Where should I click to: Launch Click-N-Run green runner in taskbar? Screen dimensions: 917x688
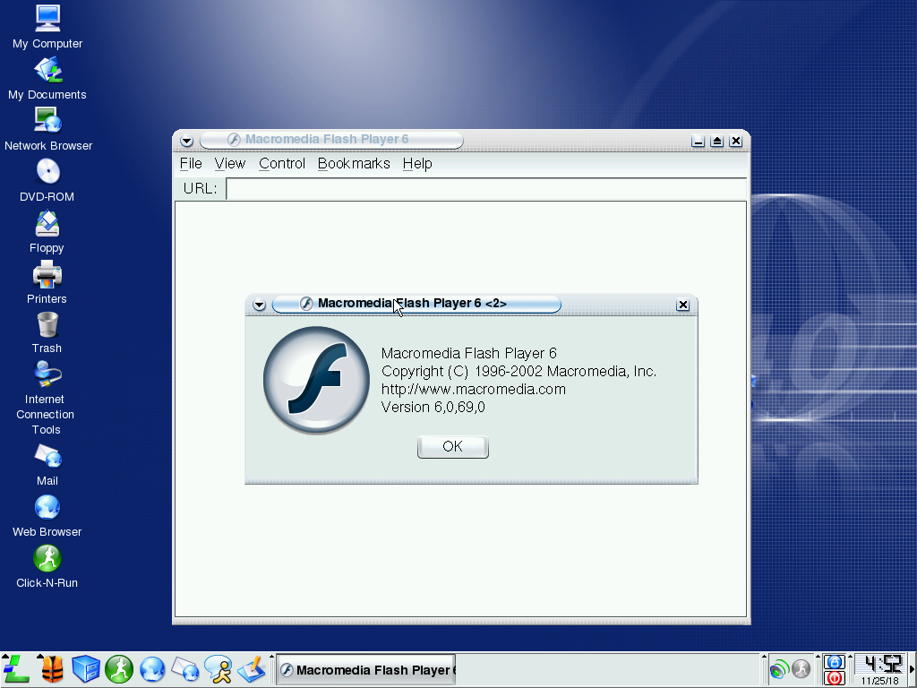[119, 669]
